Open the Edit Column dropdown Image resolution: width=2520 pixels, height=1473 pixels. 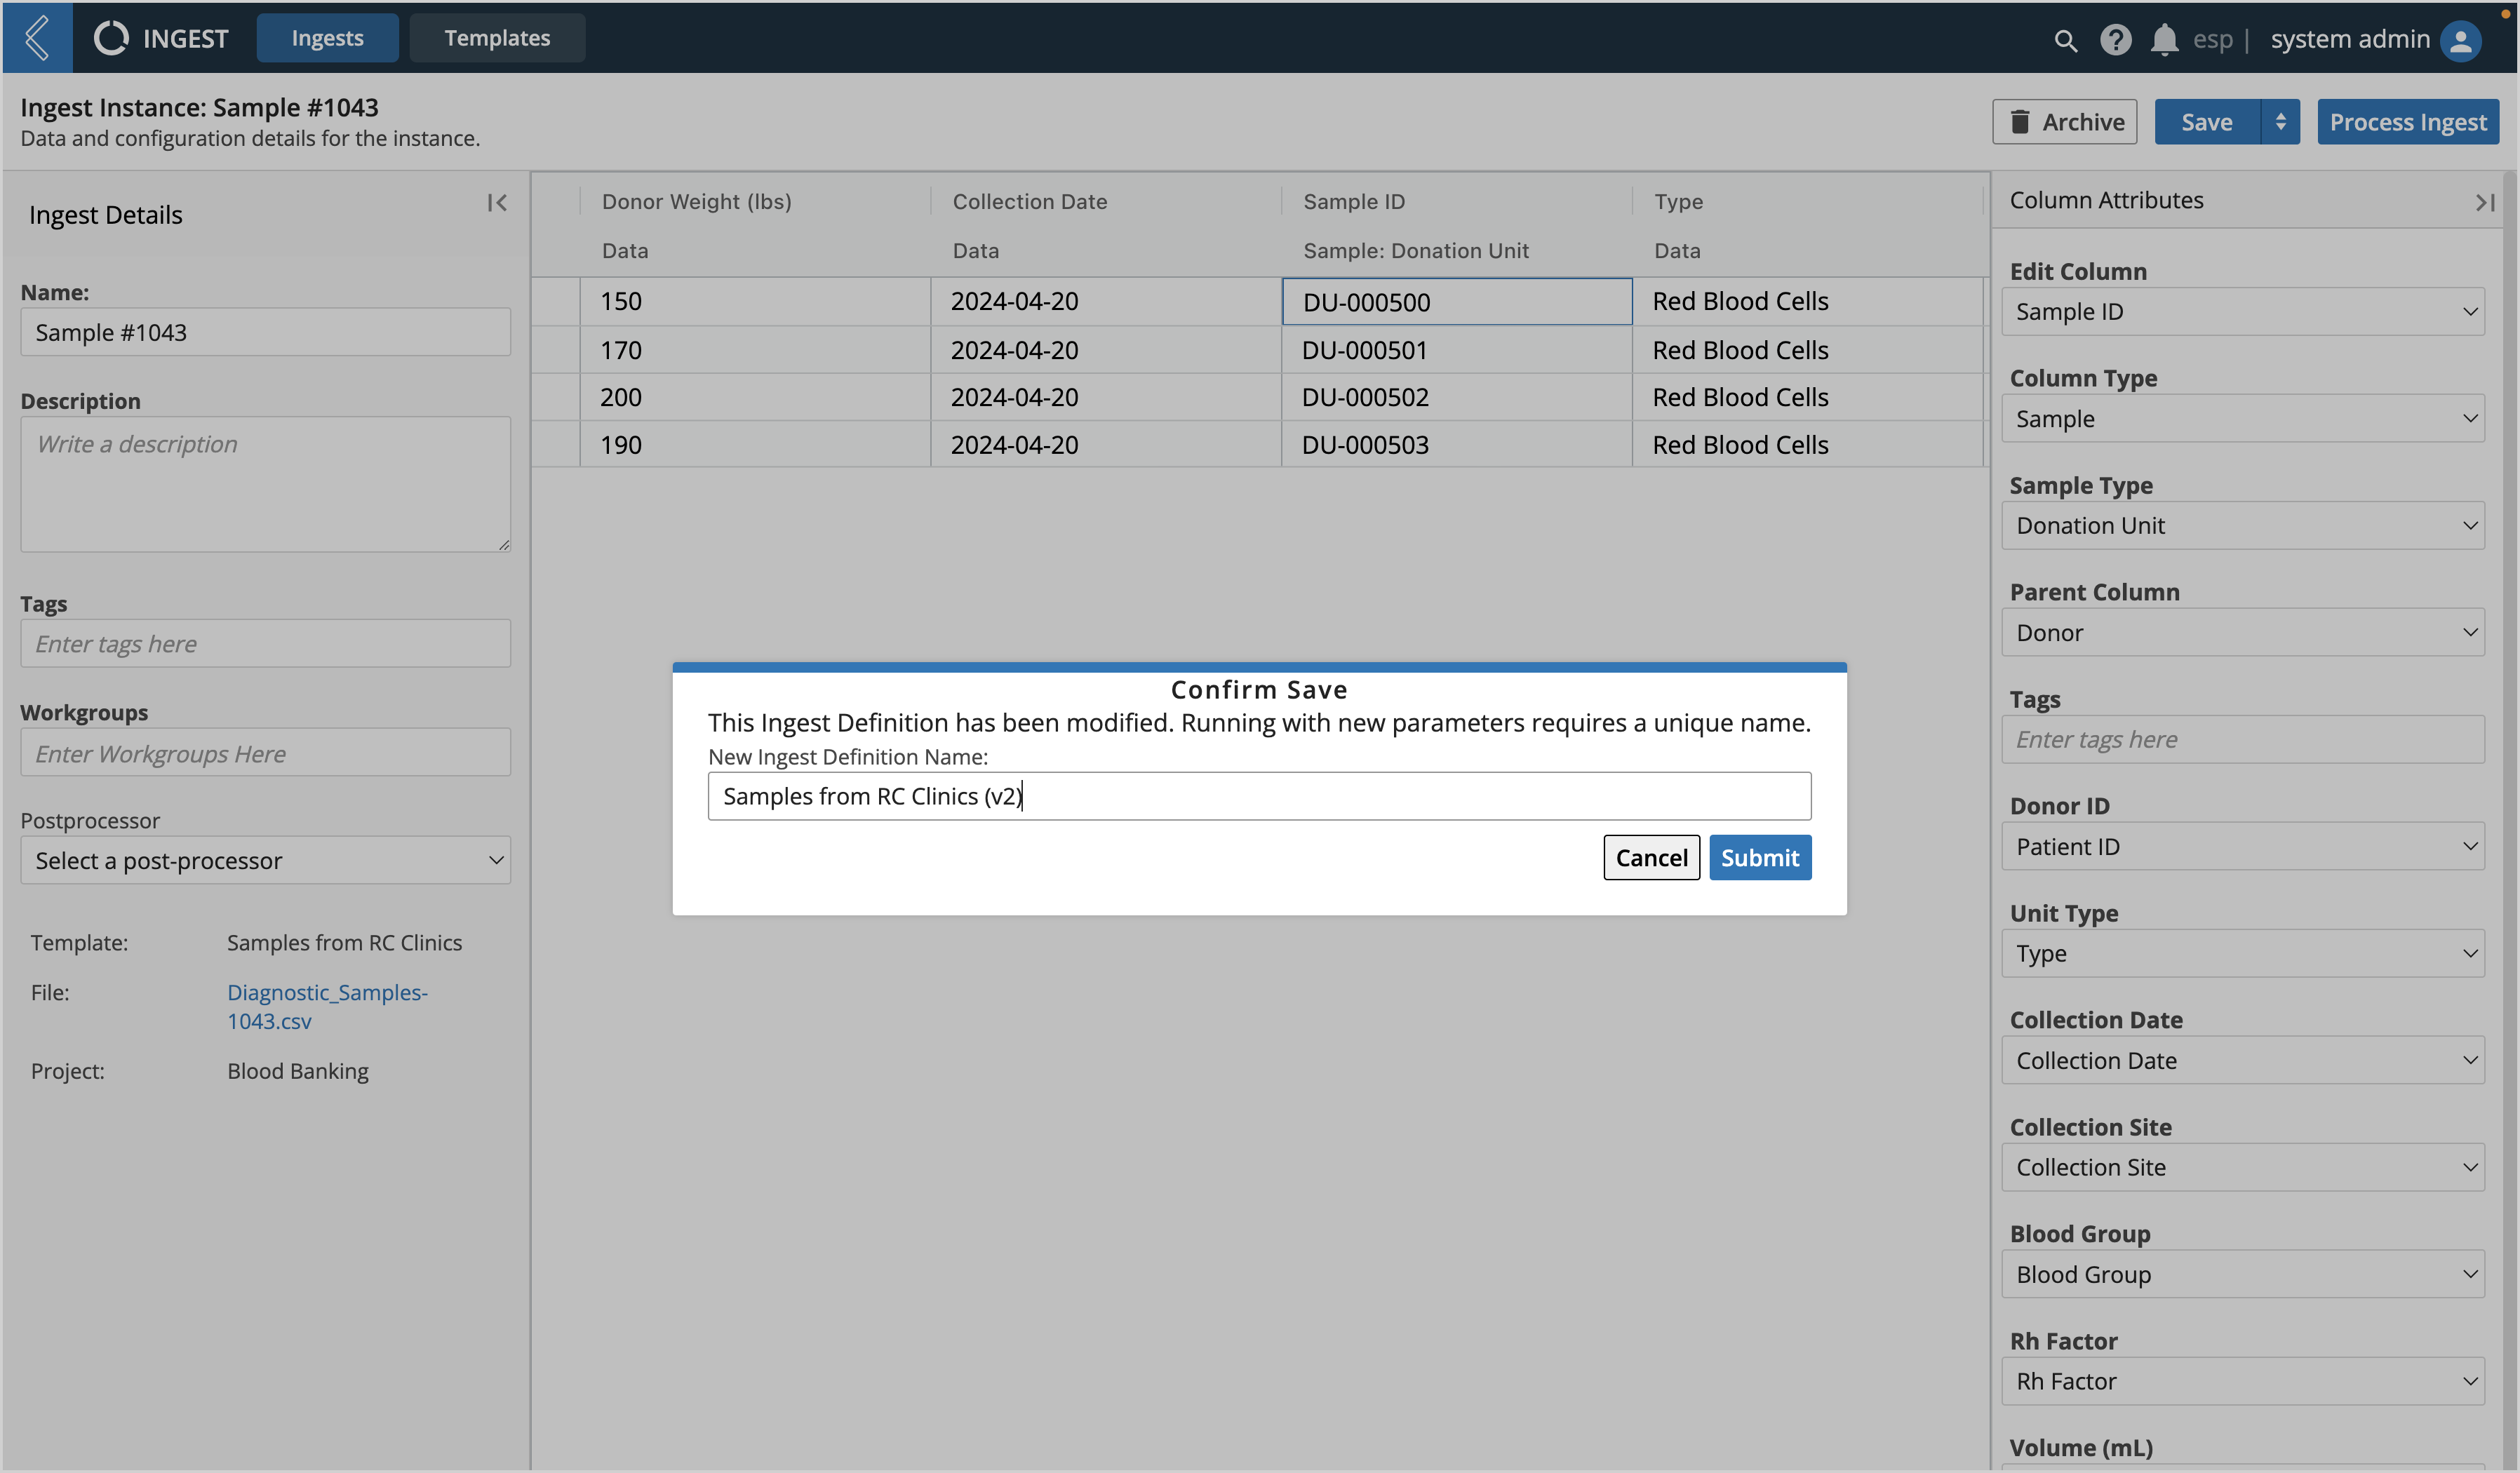2242,312
